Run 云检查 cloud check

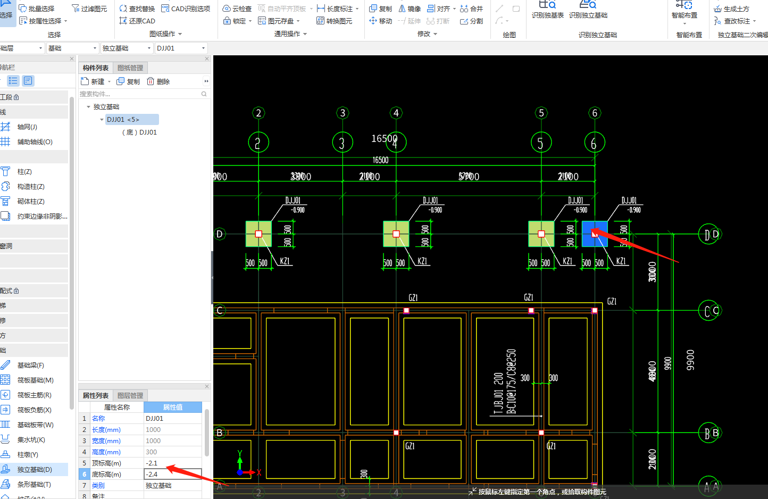pyautogui.click(x=237, y=9)
